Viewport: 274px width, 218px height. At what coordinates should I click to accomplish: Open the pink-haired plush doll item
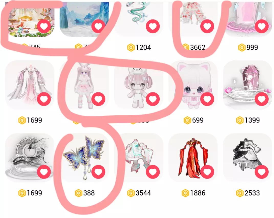pos(139,85)
